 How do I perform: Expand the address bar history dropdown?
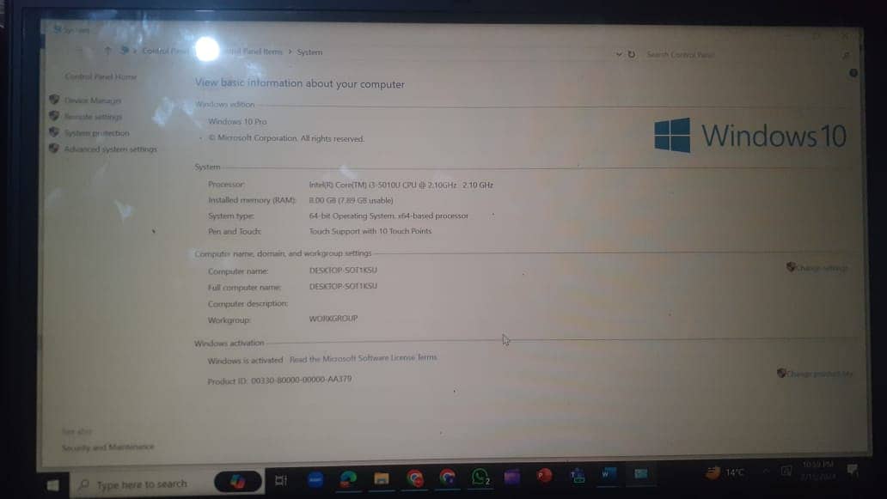(x=619, y=54)
